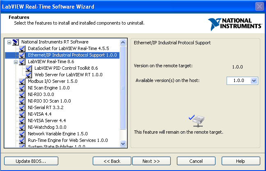Select NI-Serial RT 3.3.2
The image size is (266, 171).
click(46, 107)
